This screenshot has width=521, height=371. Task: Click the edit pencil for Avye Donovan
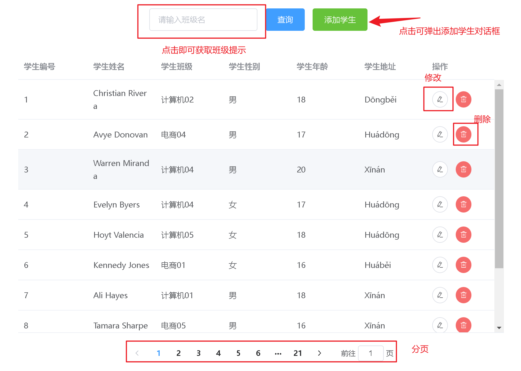tap(440, 134)
